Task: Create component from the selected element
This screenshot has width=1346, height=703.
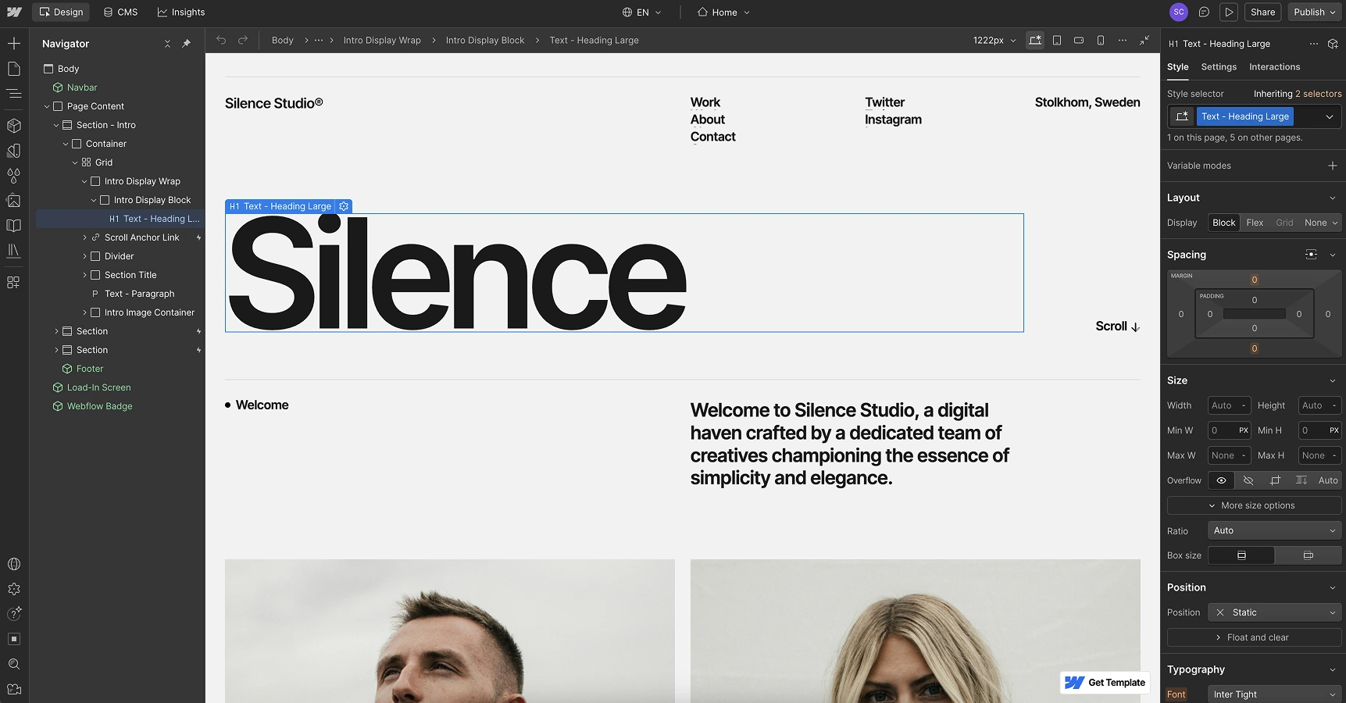Action: click(x=1333, y=44)
